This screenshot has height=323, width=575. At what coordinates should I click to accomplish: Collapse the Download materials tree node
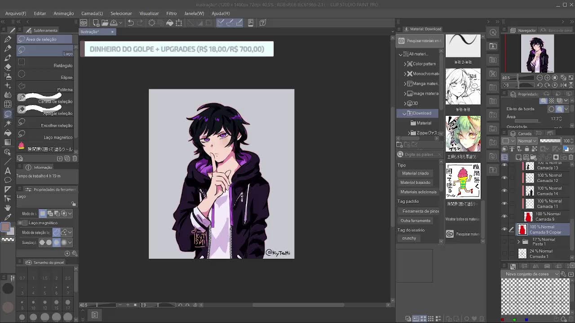pos(405,113)
